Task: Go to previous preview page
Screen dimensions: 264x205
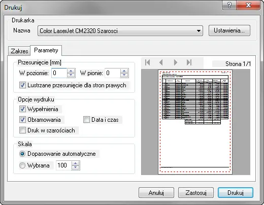Action: pos(161,62)
